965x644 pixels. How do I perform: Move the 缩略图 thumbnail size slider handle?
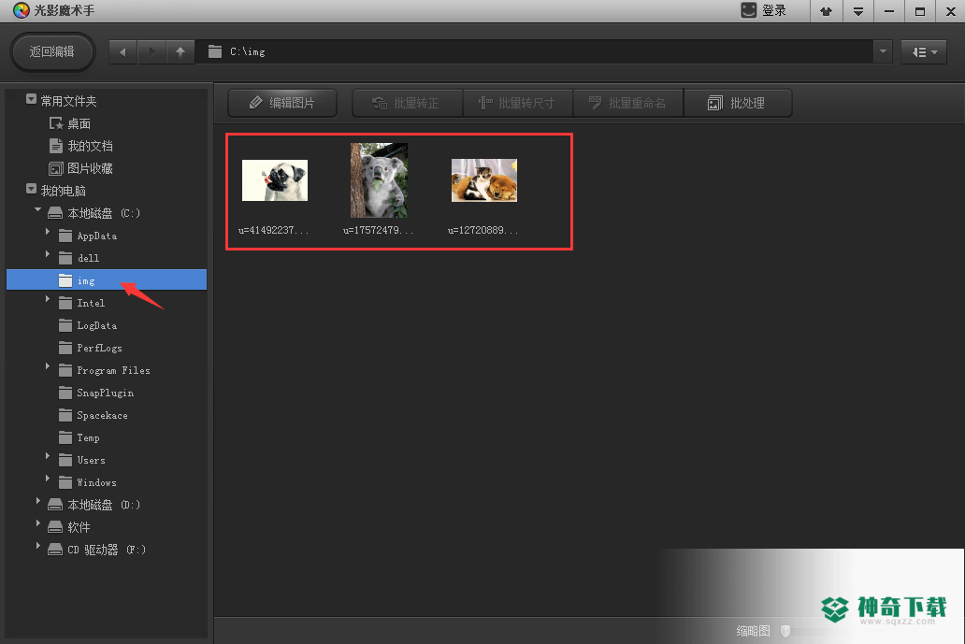[x=785, y=631]
